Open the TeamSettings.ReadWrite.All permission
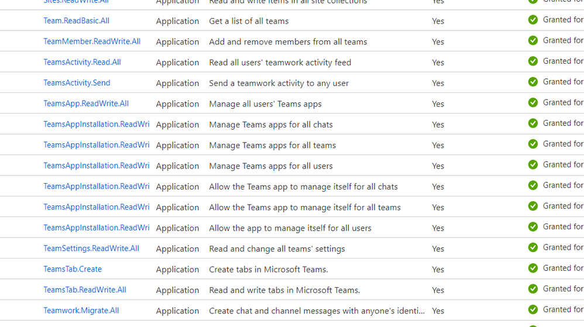 91,249
